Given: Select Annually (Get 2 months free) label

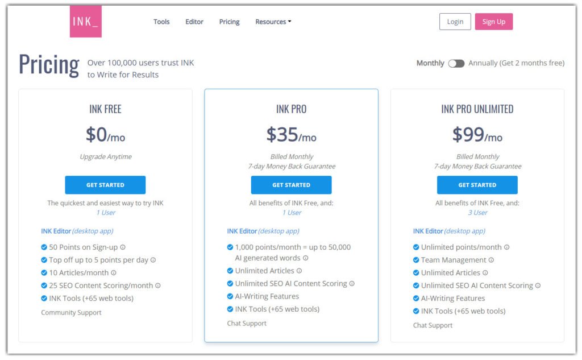Looking at the screenshot, I should (516, 63).
